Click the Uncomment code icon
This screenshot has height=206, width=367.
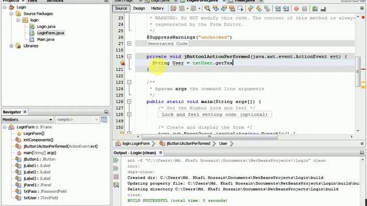tap(323, 9)
